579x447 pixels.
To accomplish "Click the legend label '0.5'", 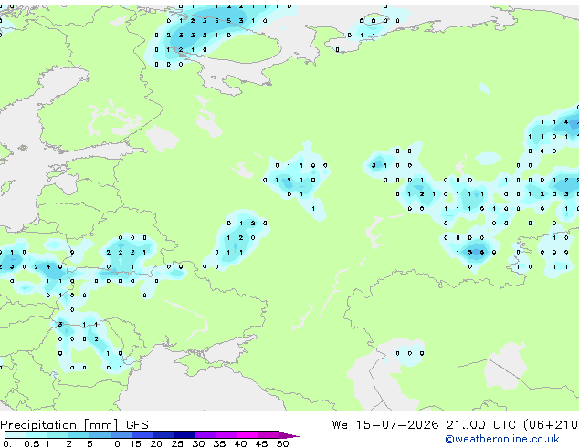I will pos(31,443).
